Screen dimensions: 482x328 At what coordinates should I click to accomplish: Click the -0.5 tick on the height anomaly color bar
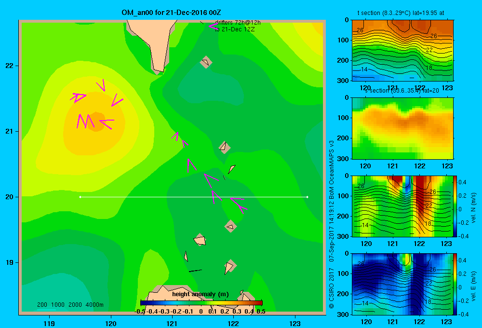[140, 312]
